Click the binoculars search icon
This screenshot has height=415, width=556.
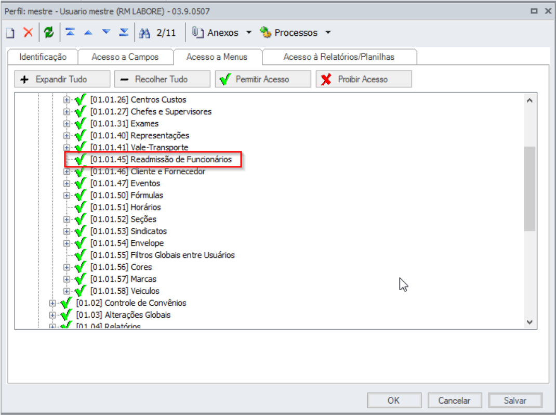(x=144, y=33)
